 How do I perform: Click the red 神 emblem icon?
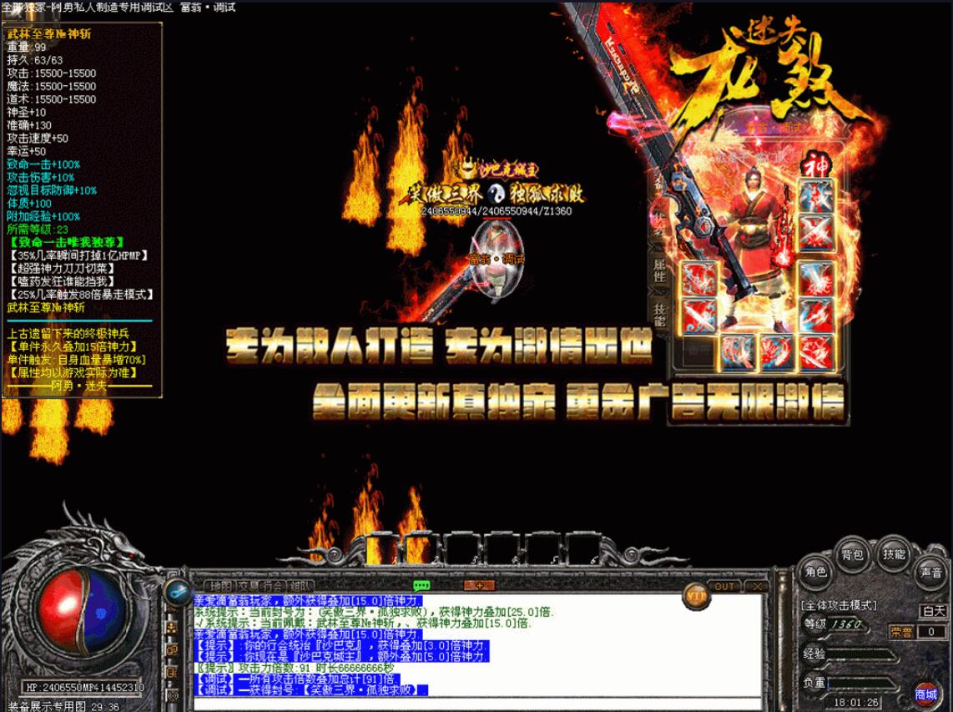(x=814, y=166)
